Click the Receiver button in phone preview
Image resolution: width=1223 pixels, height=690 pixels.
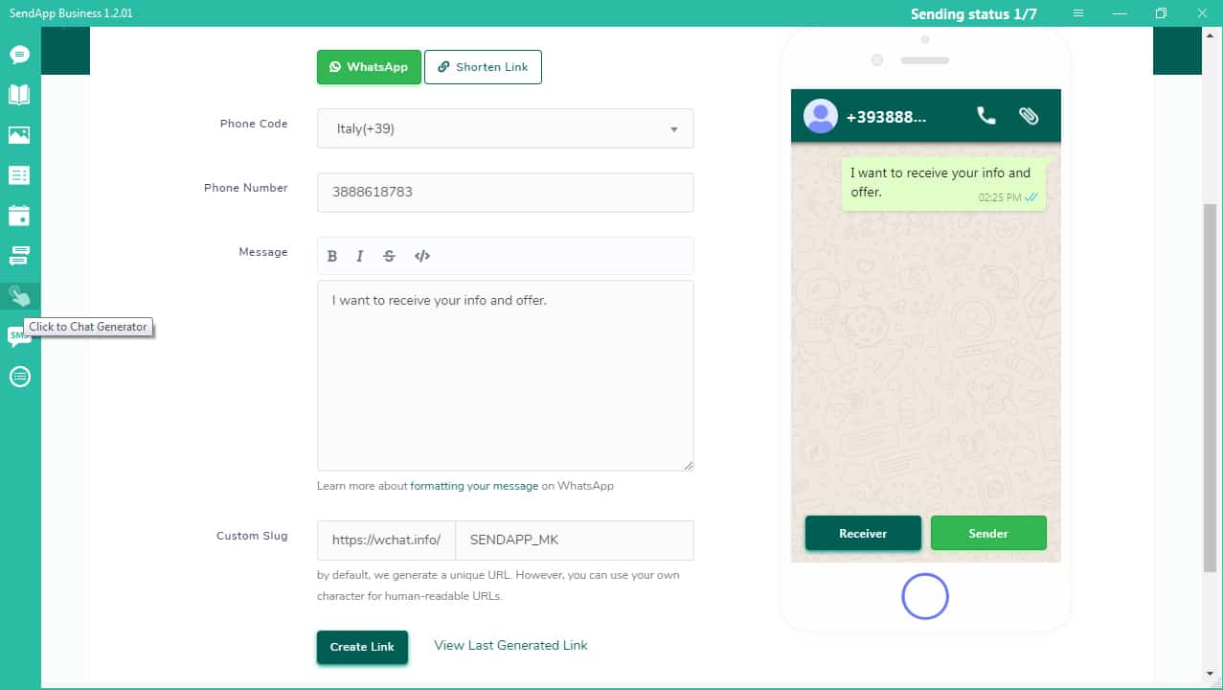click(863, 533)
